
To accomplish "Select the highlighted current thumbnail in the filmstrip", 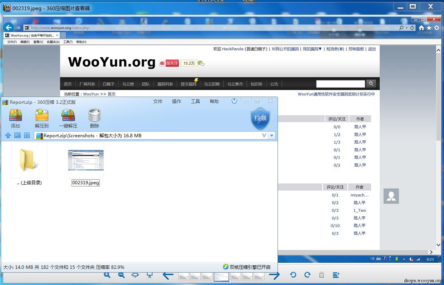I will tap(221, 276).
